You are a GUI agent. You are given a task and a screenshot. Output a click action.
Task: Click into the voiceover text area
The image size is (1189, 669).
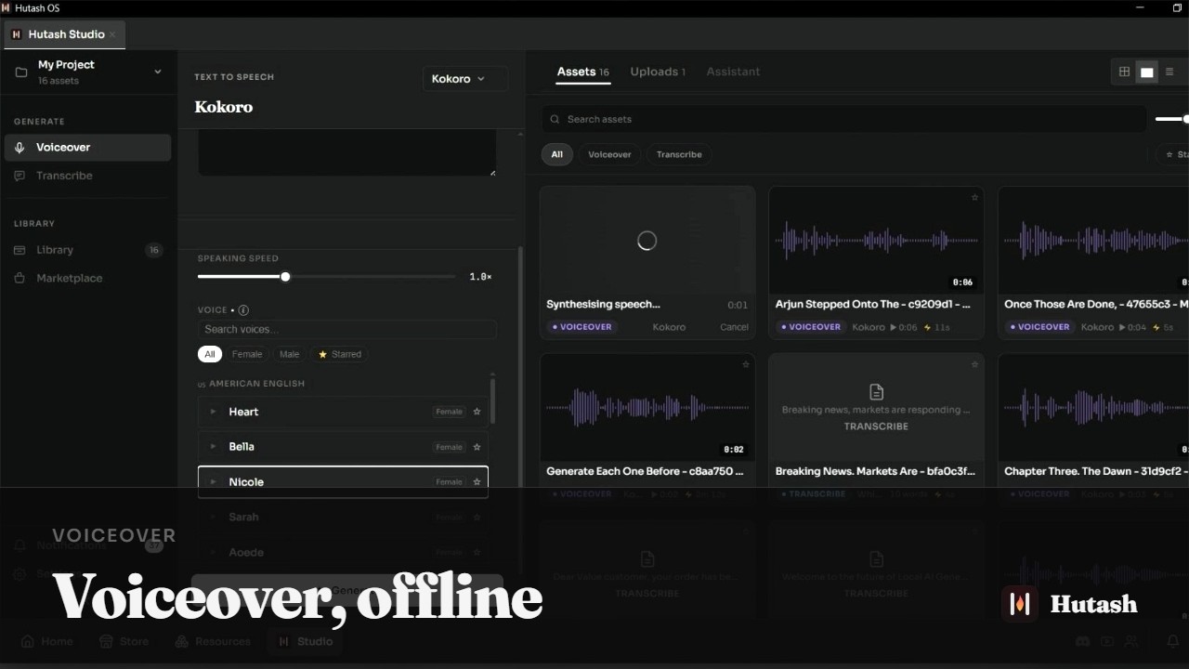[346, 151]
